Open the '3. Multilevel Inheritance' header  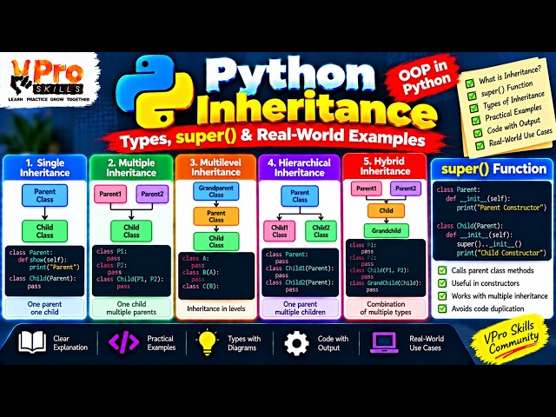pos(215,168)
